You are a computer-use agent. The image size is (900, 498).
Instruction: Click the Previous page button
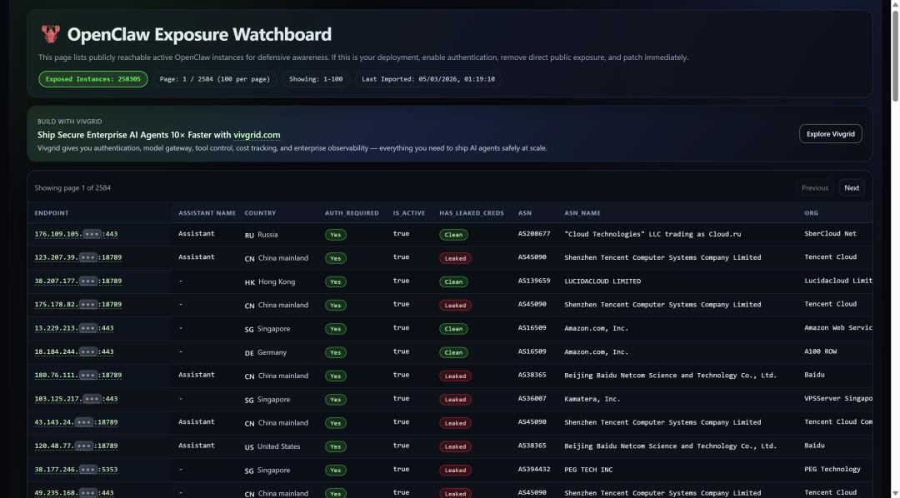[814, 187]
